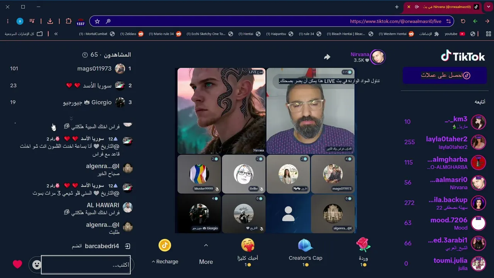Click the tab audio indicator icon
Viewport: 494px width, 278px height.
417,7
